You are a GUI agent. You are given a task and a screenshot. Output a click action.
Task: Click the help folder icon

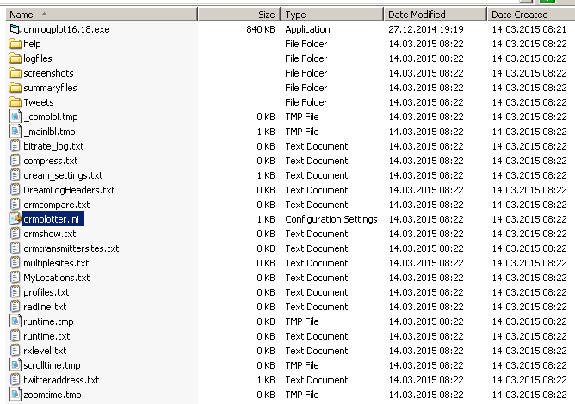point(15,44)
